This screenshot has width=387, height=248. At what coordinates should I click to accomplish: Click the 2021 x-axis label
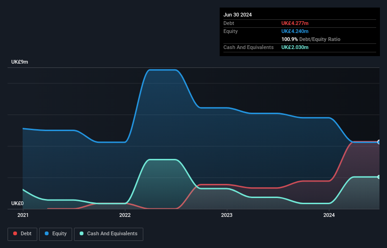click(23, 215)
